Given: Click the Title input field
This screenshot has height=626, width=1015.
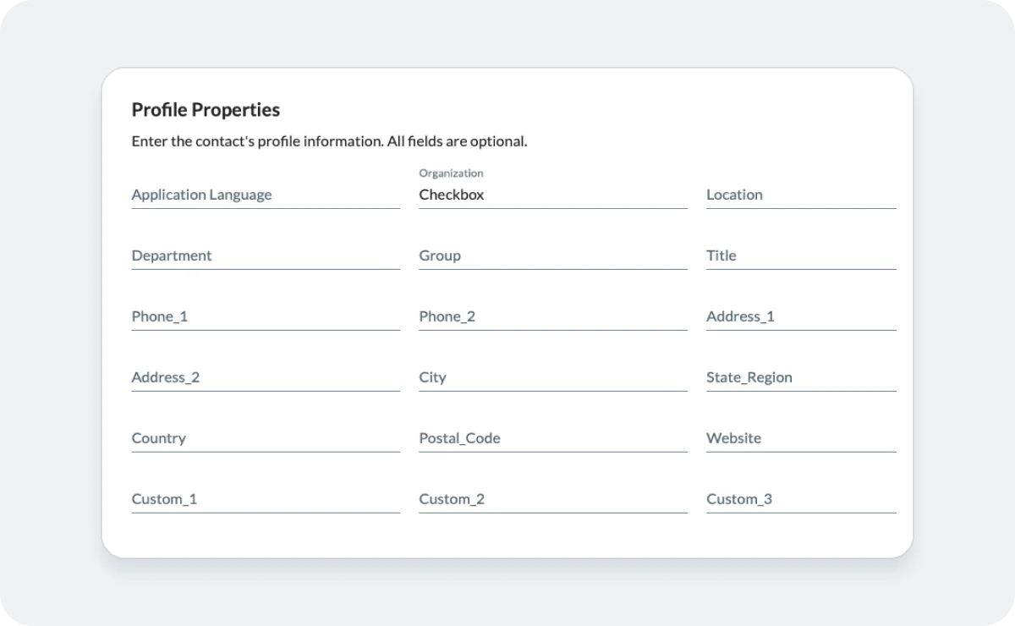Looking at the screenshot, I should tap(800, 255).
